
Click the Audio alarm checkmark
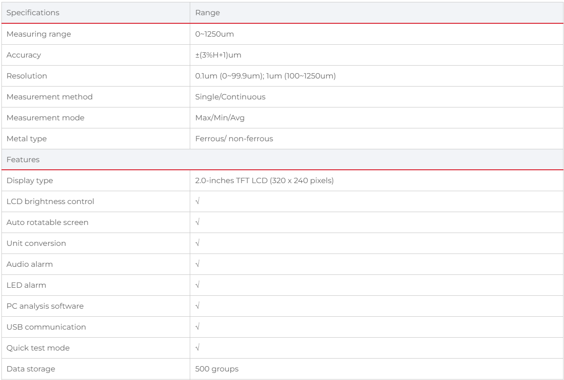pyautogui.click(x=197, y=264)
